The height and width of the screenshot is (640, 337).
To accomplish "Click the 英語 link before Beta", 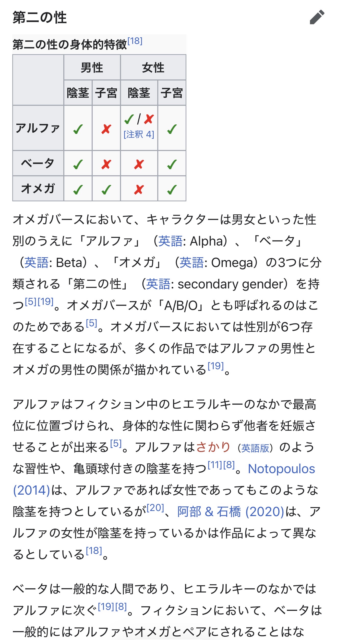I will [36, 262].
